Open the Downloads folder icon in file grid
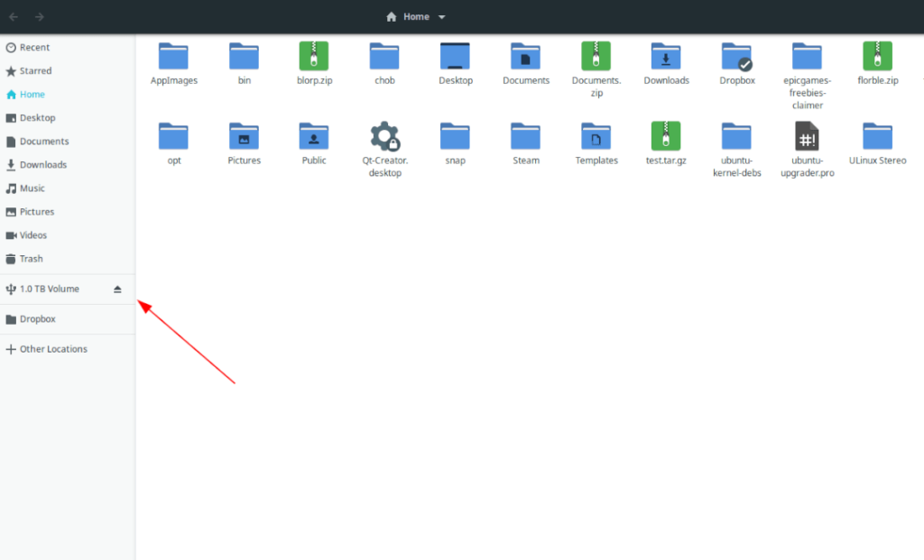 tap(666, 57)
